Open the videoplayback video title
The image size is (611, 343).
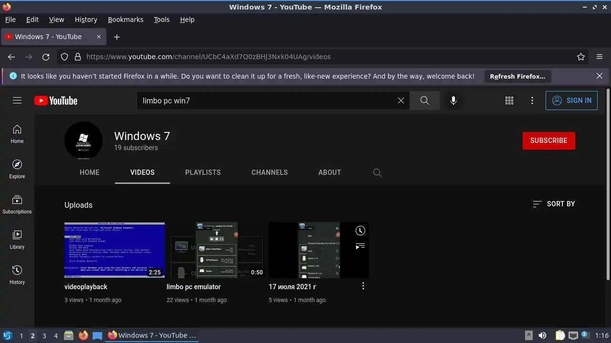(x=86, y=287)
